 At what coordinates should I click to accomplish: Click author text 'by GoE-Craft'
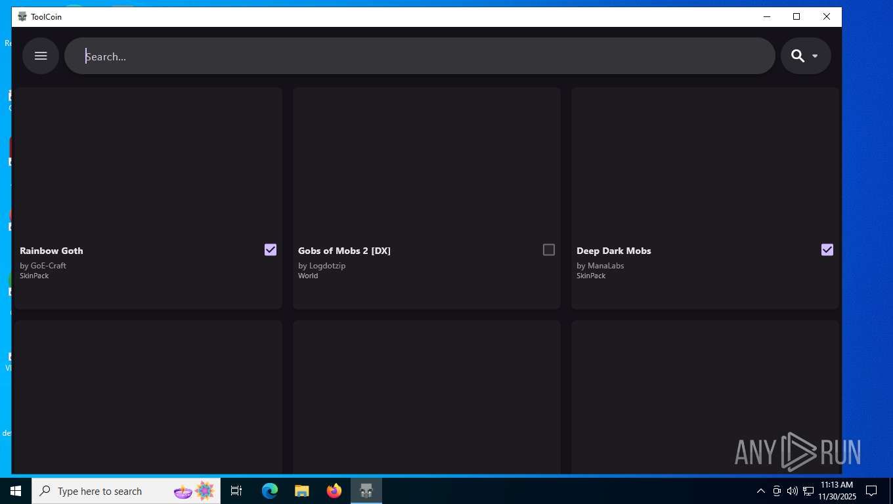(43, 266)
